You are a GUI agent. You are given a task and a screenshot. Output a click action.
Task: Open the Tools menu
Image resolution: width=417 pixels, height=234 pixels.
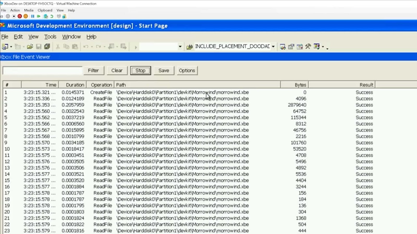50,37
